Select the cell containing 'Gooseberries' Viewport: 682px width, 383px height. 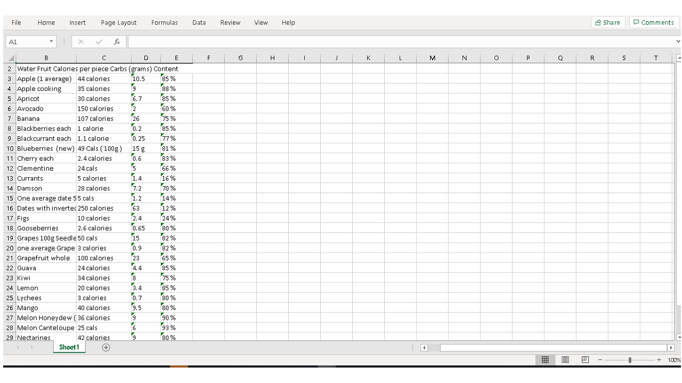tap(46, 228)
